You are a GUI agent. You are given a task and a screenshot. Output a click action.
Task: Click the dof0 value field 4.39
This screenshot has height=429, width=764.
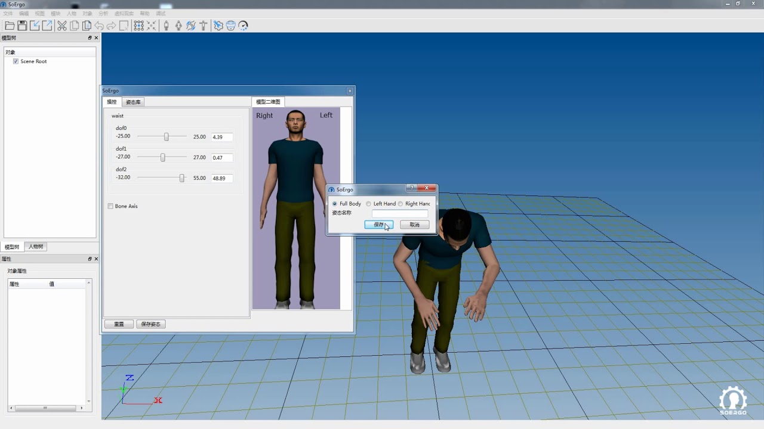pyautogui.click(x=222, y=137)
